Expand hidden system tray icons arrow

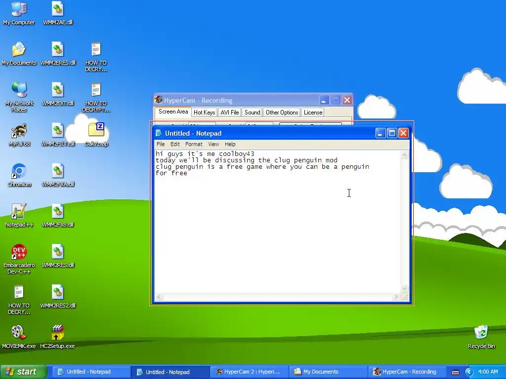tap(469, 372)
